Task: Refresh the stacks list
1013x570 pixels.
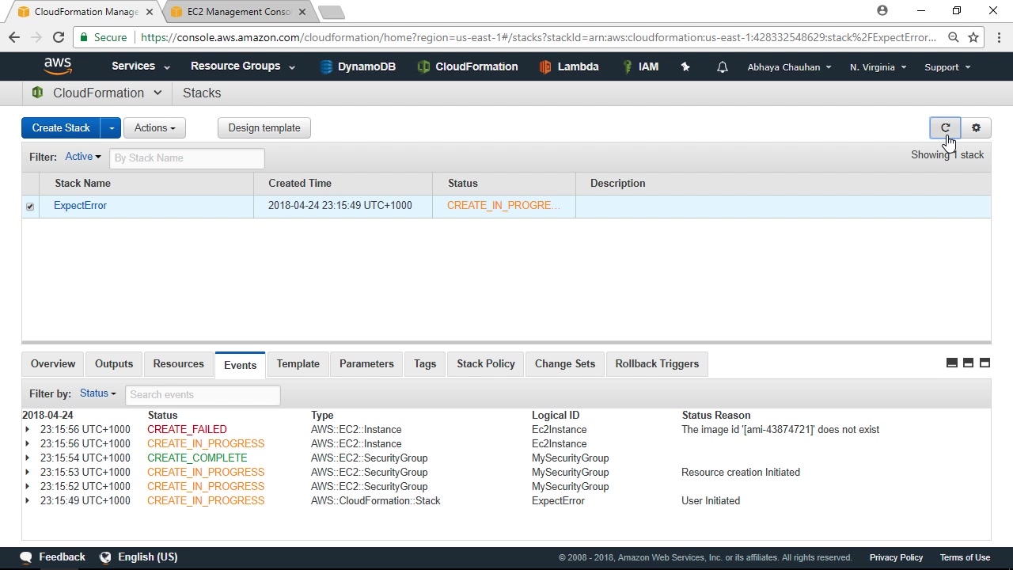Action: [945, 127]
